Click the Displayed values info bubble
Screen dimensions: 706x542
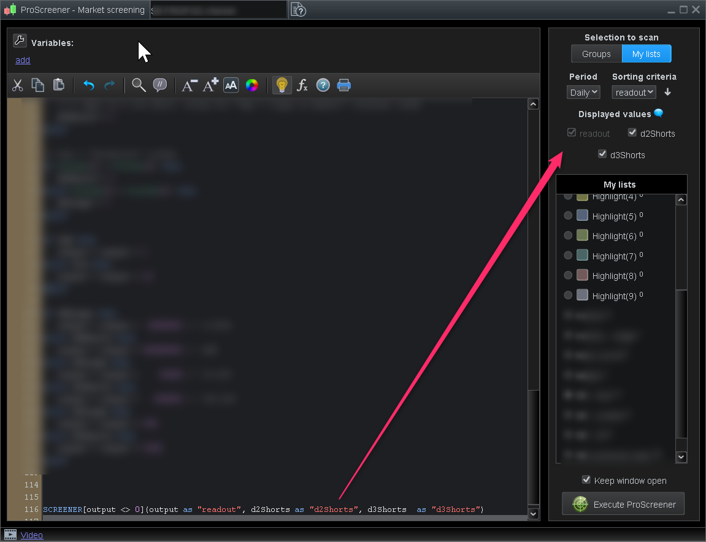click(x=658, y=113)
